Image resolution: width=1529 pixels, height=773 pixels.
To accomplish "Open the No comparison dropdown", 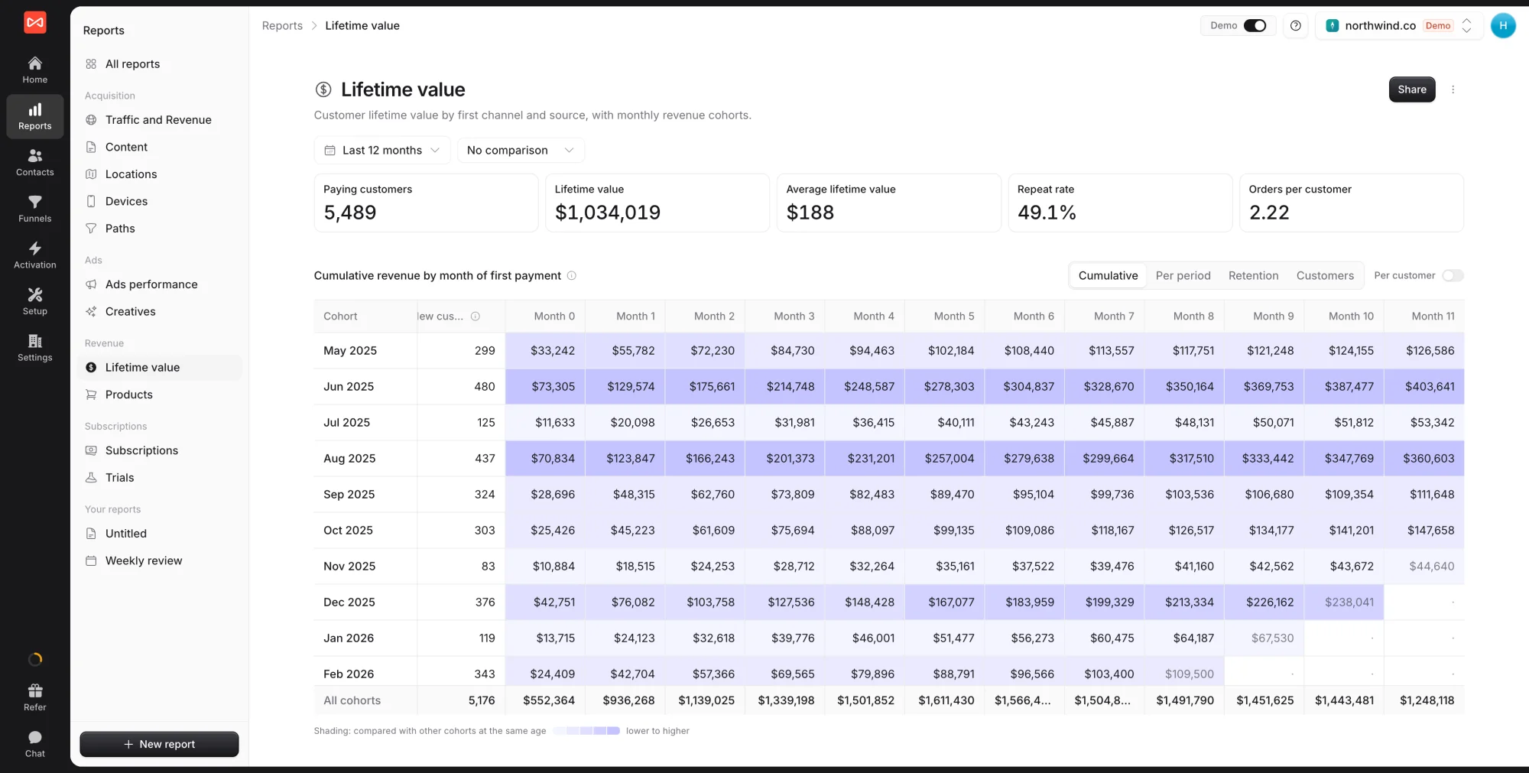I will click(x=521, y=150).
